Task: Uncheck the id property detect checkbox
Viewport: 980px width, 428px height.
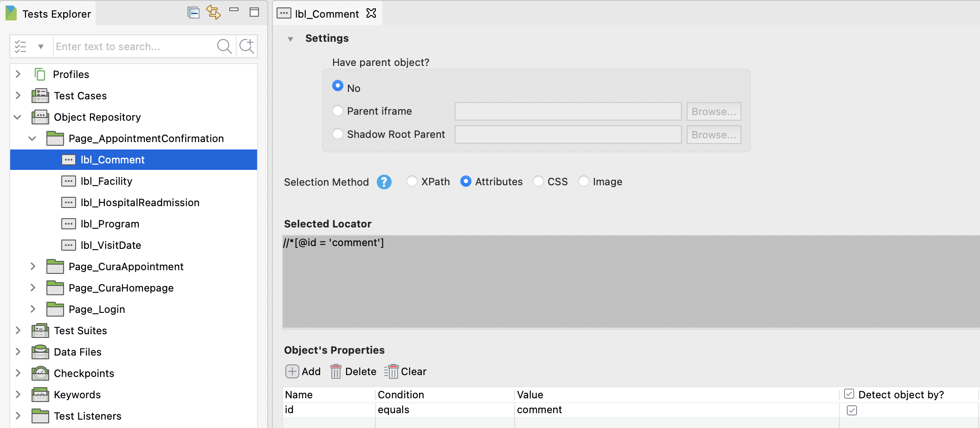Action: 851,410
